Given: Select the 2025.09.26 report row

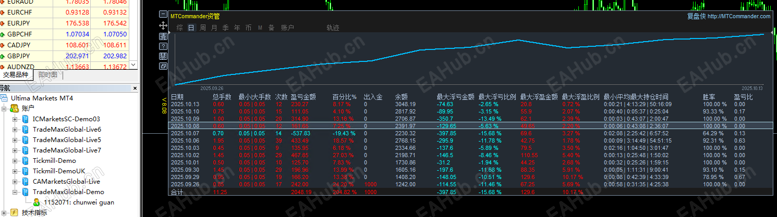Looking at the screenshot, I should click(x=470, y=184).
